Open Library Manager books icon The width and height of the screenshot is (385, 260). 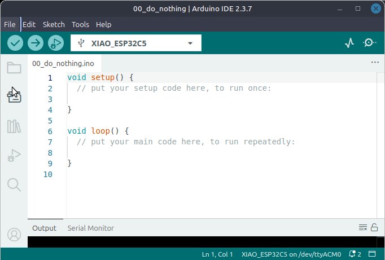point(14,126)
